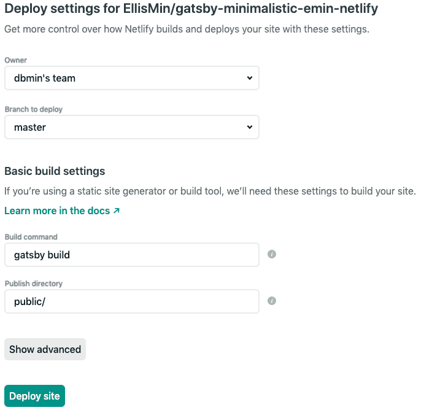This screenshot has height=410, width=424.
Task: Click the Deploy settings page heading
Action: (191, 9)
